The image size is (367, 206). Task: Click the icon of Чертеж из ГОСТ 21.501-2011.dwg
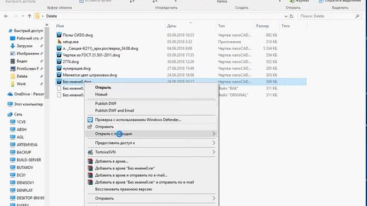point(59,55)
